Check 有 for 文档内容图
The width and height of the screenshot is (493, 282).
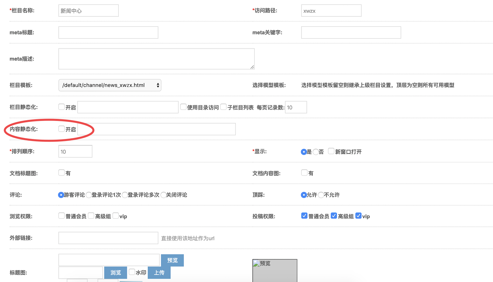(x=304, y=173)
